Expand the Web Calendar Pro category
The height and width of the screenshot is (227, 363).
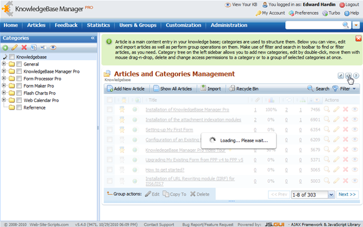[3, 100]
